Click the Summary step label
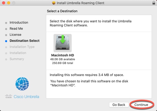Viewport: 157px width, 111px height. [17, 59]
